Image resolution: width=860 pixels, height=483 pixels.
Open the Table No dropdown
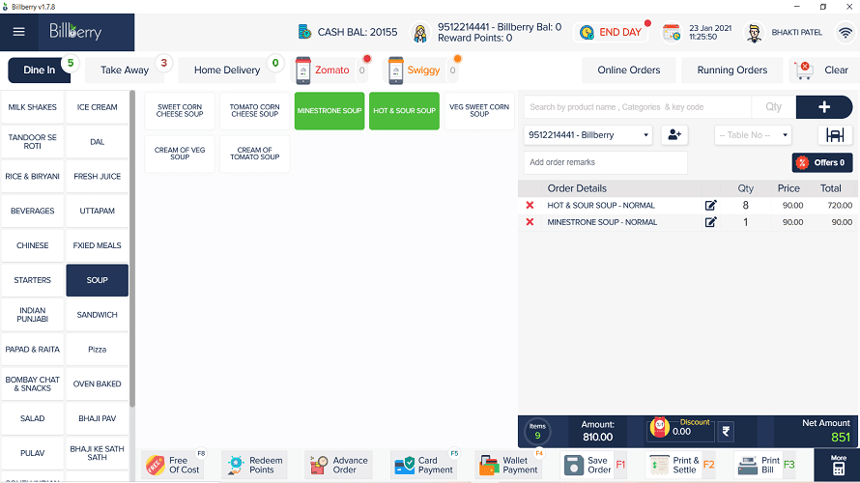[753, 135]
